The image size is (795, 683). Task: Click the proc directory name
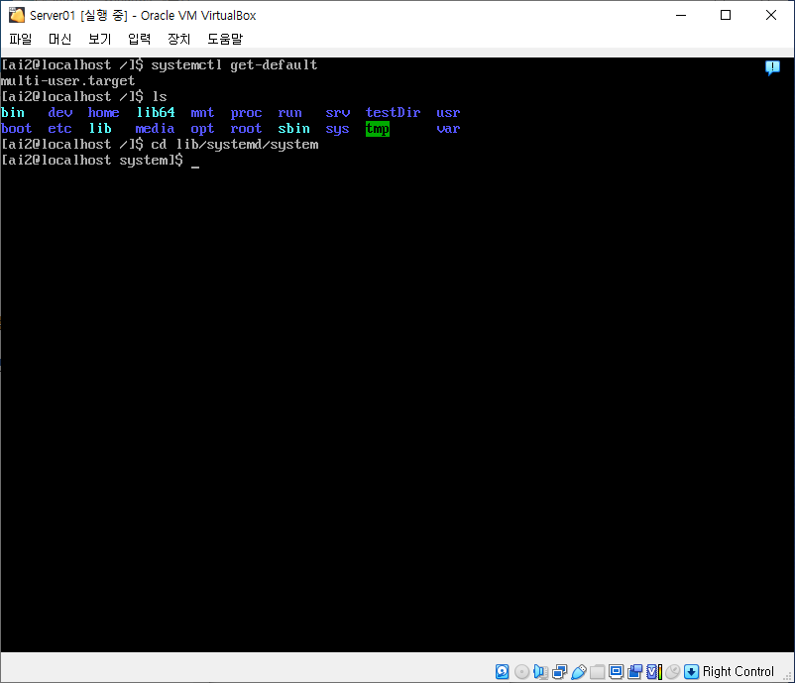pos(246,113)
